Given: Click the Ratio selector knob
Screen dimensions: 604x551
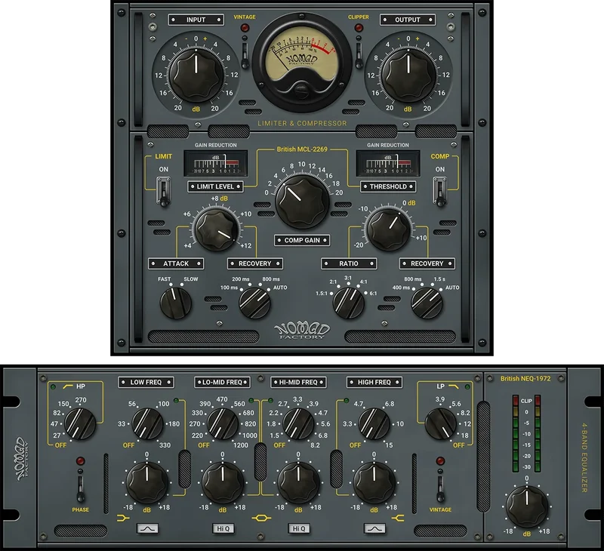Looking at the screenshot, I should coord(349,303).
